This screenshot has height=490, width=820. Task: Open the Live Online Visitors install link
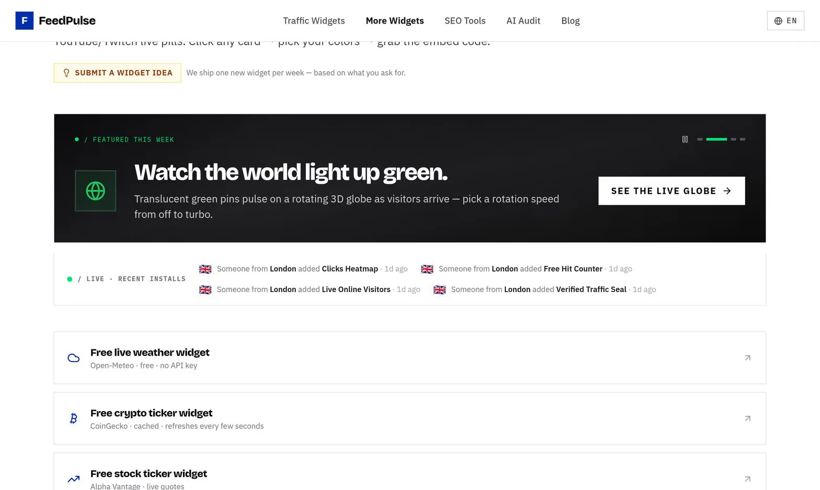pyautogui.click(x=356, y=289)
